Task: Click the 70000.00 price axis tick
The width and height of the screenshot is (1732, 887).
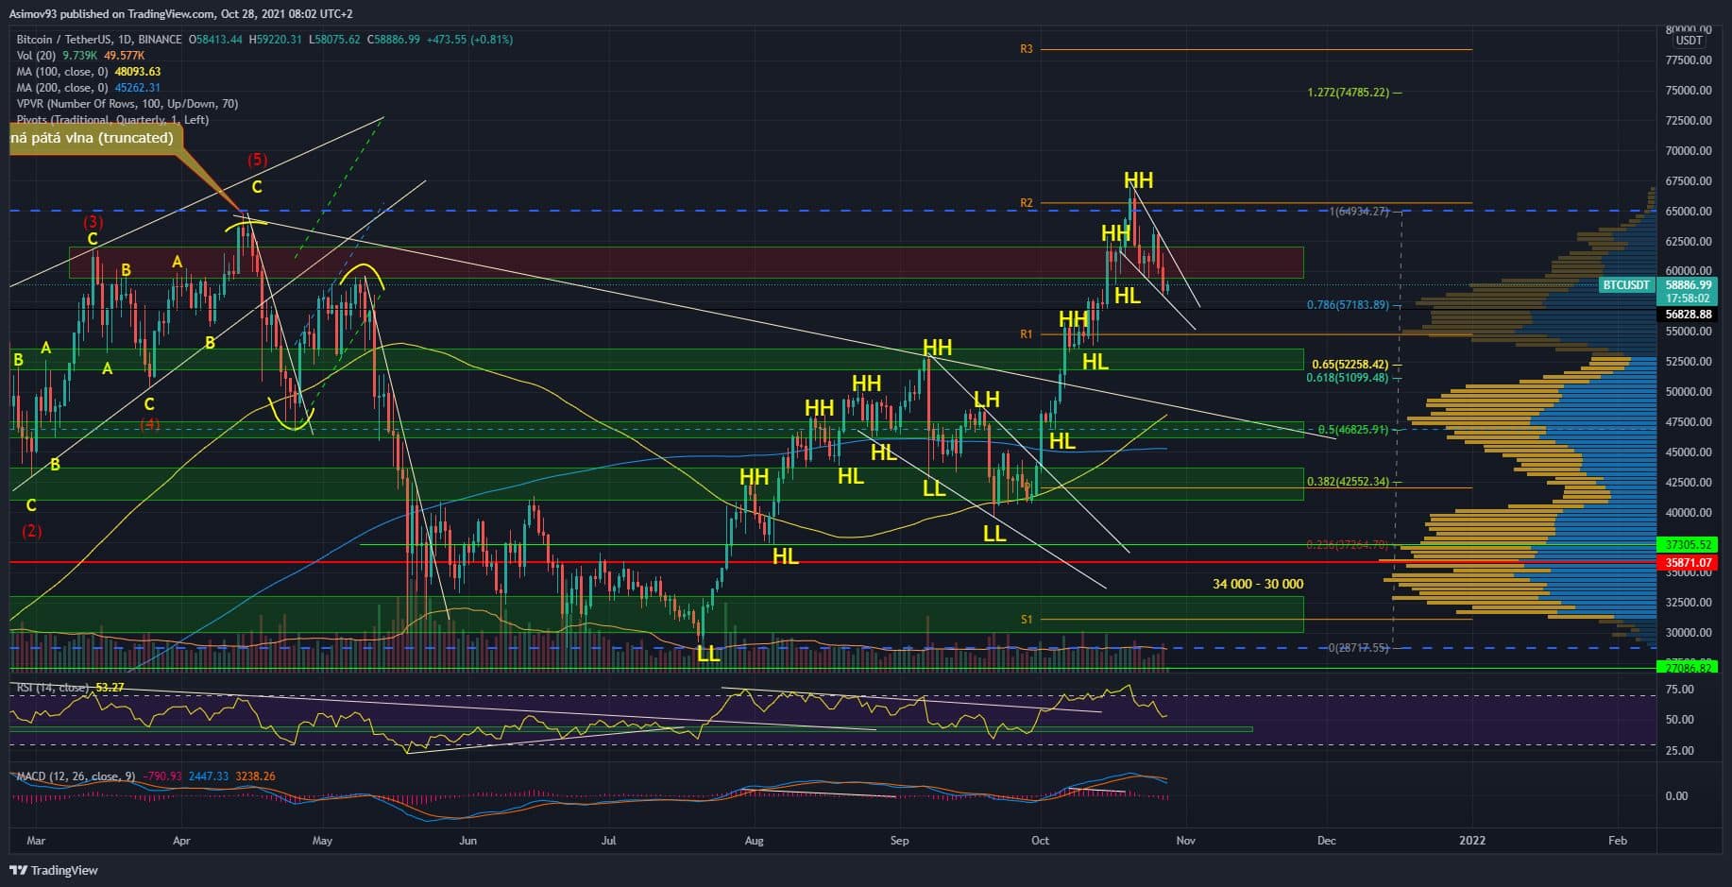Action: point(1689,151)
